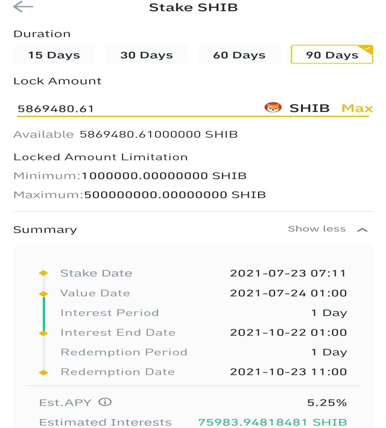Viewport: 386px width, 428px height.
Task: Tap the Stake SHIB page title
Action: [x=193, y=7]
